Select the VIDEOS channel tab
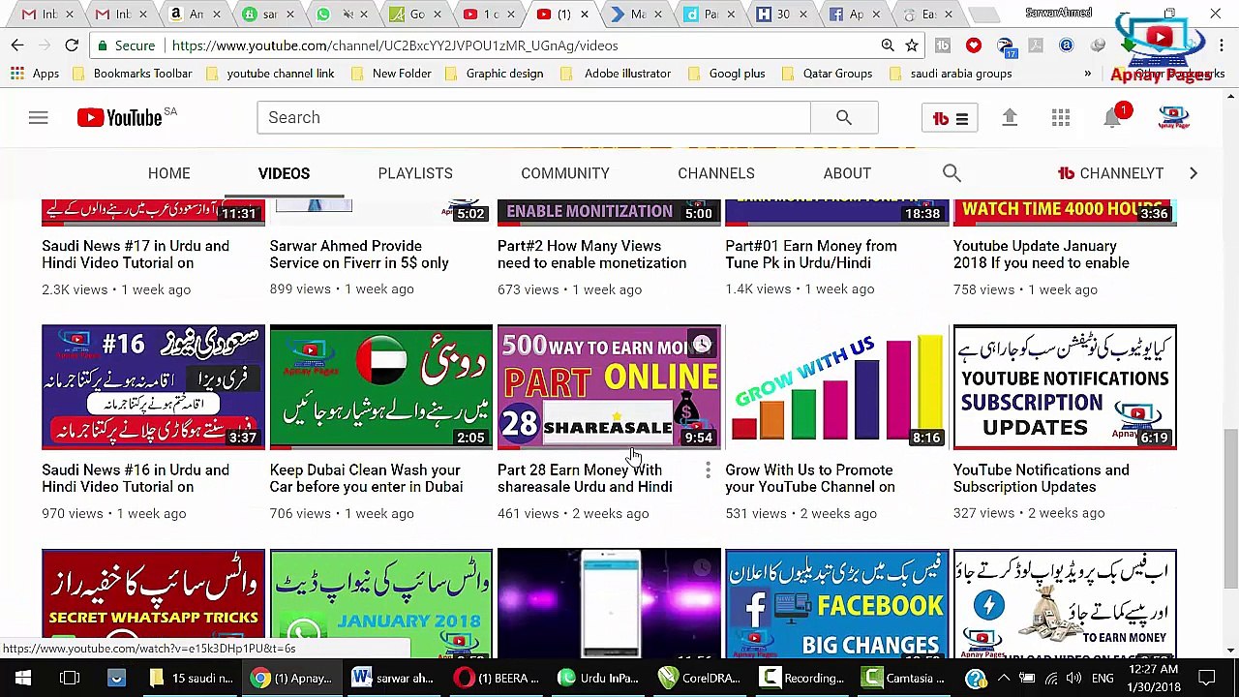This screenshot has width=1239, height=697. pos(284,173)
